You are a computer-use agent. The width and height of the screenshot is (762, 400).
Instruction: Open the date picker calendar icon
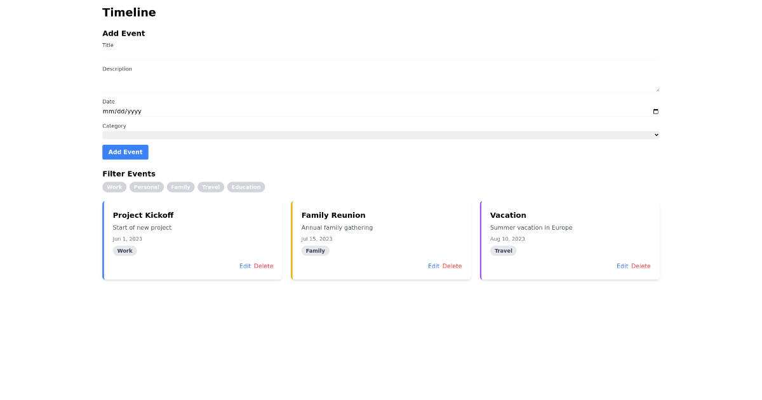coord(655,111)
